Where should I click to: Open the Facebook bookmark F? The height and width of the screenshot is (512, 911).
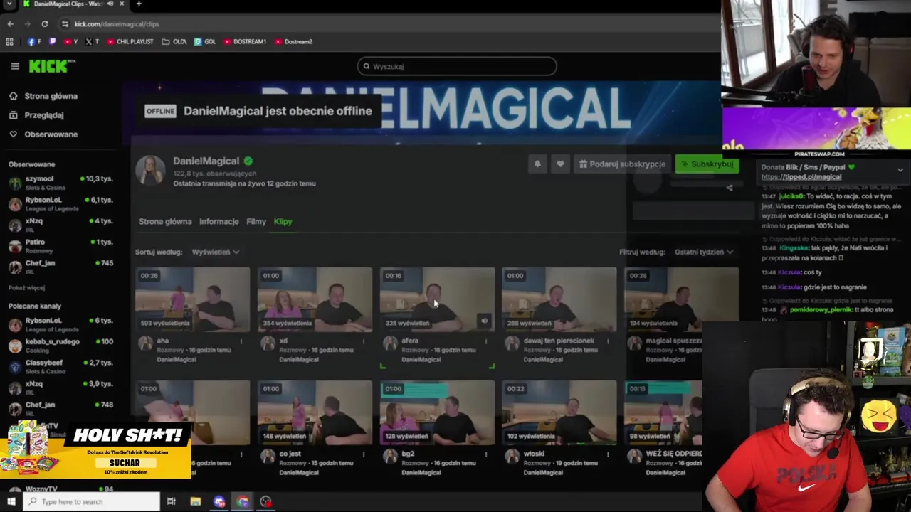point(34,41)
